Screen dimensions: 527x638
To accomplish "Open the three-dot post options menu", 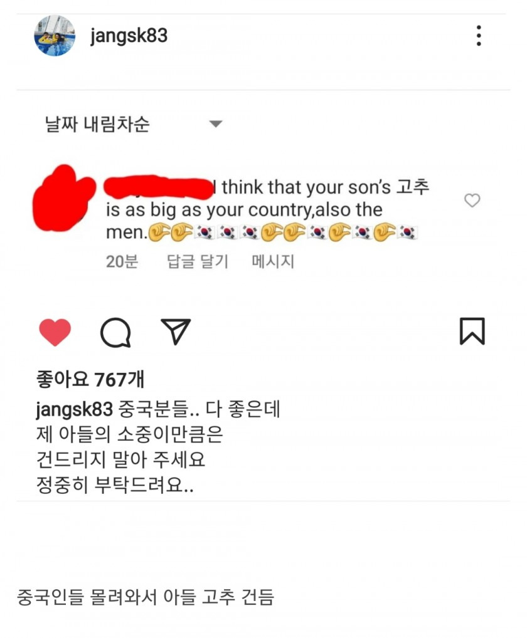I will pyautogui.click(x=479, y=35).
